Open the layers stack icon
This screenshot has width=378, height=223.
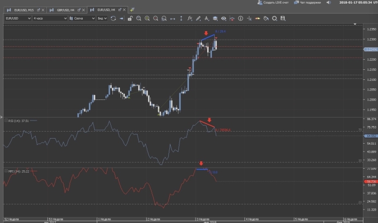click(215, 18)
